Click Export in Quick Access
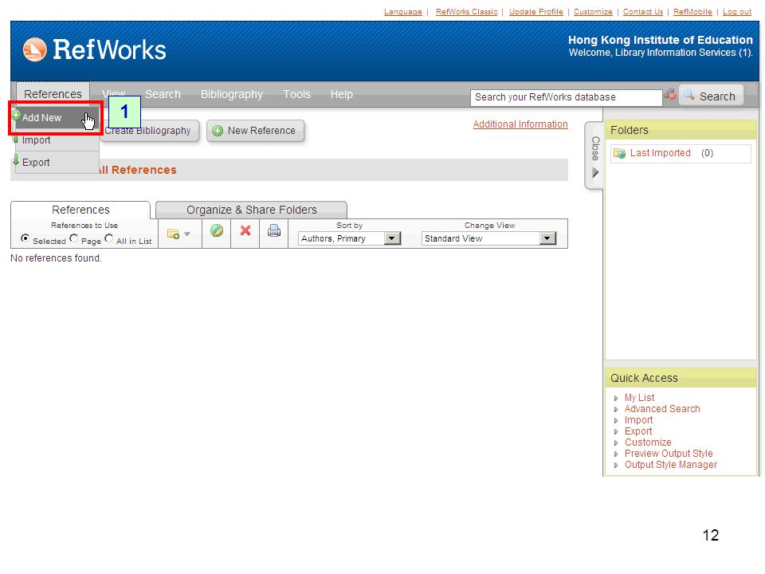765x574 pixels. [638, 431]
